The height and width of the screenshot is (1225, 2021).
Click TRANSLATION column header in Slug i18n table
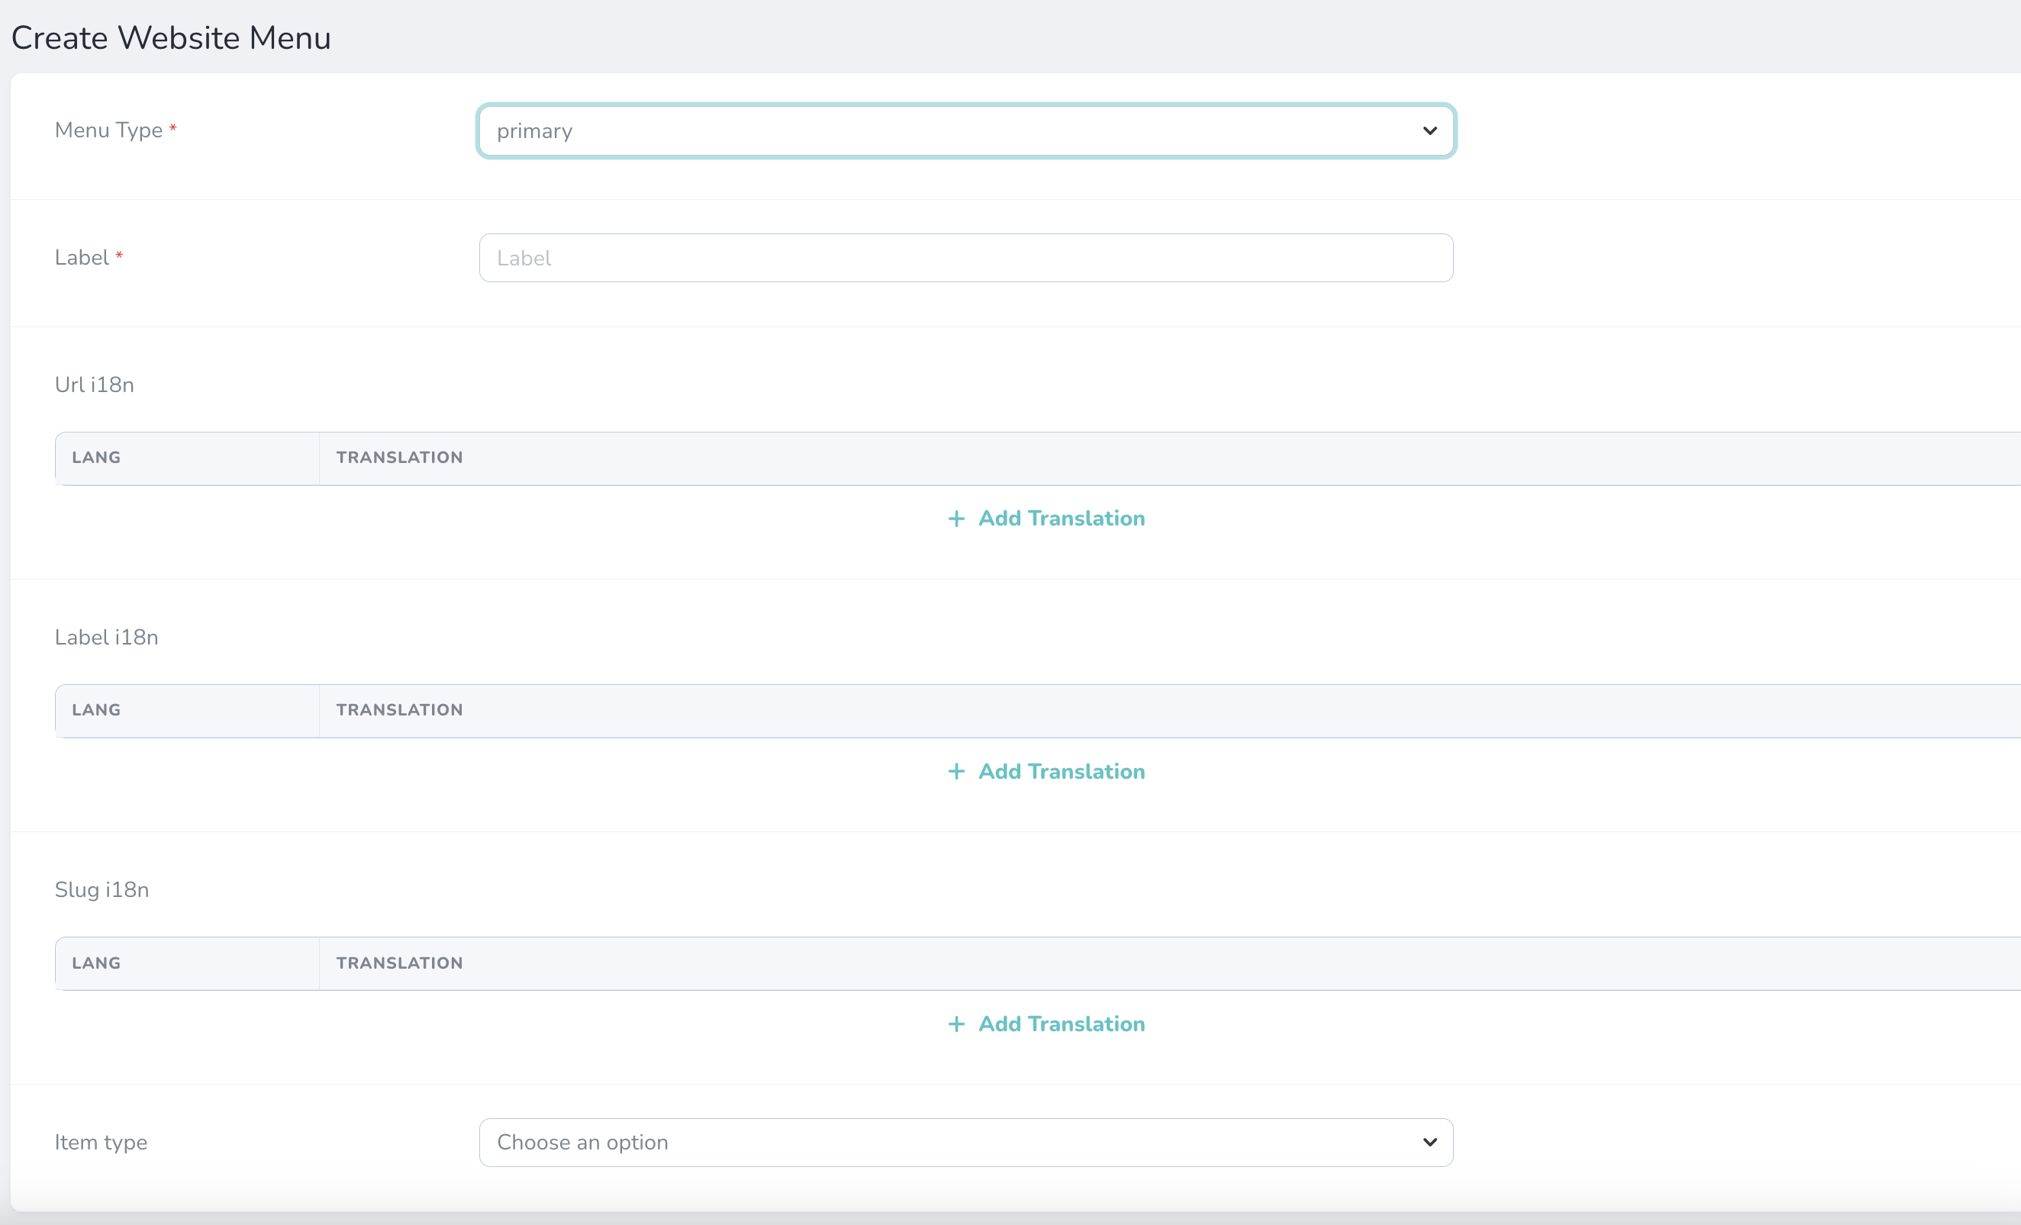[399, 963]
